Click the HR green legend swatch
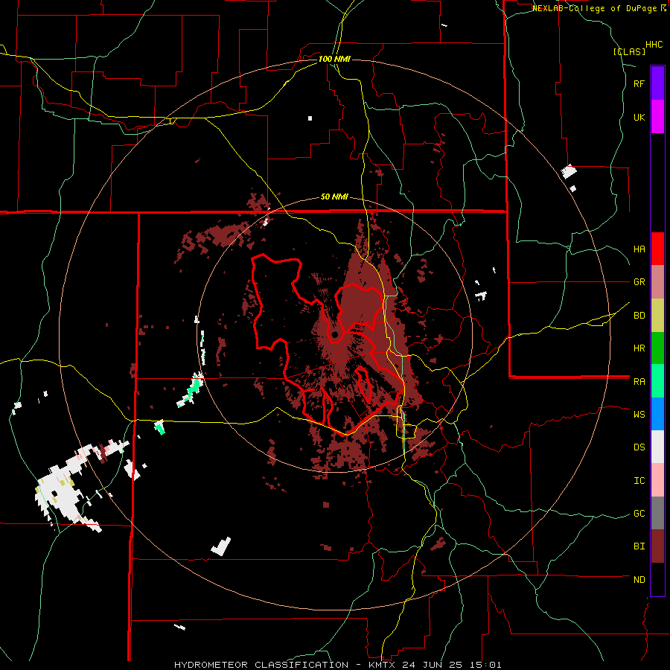The width and height of the screenshot is (670, 670). (657, 348)
